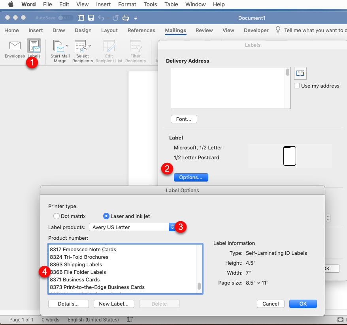
Task: Click the focus mode icon in status bar
Action: point(340,319)
